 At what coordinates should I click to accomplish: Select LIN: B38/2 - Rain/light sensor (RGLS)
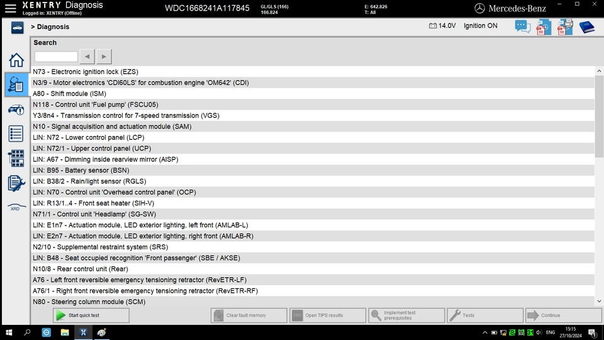313,181
